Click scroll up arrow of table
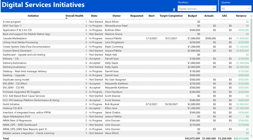253x140 pixels. pyautogui.click(x=251, y=16)
